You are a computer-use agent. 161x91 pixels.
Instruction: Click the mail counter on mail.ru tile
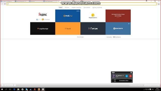[78, 11]
